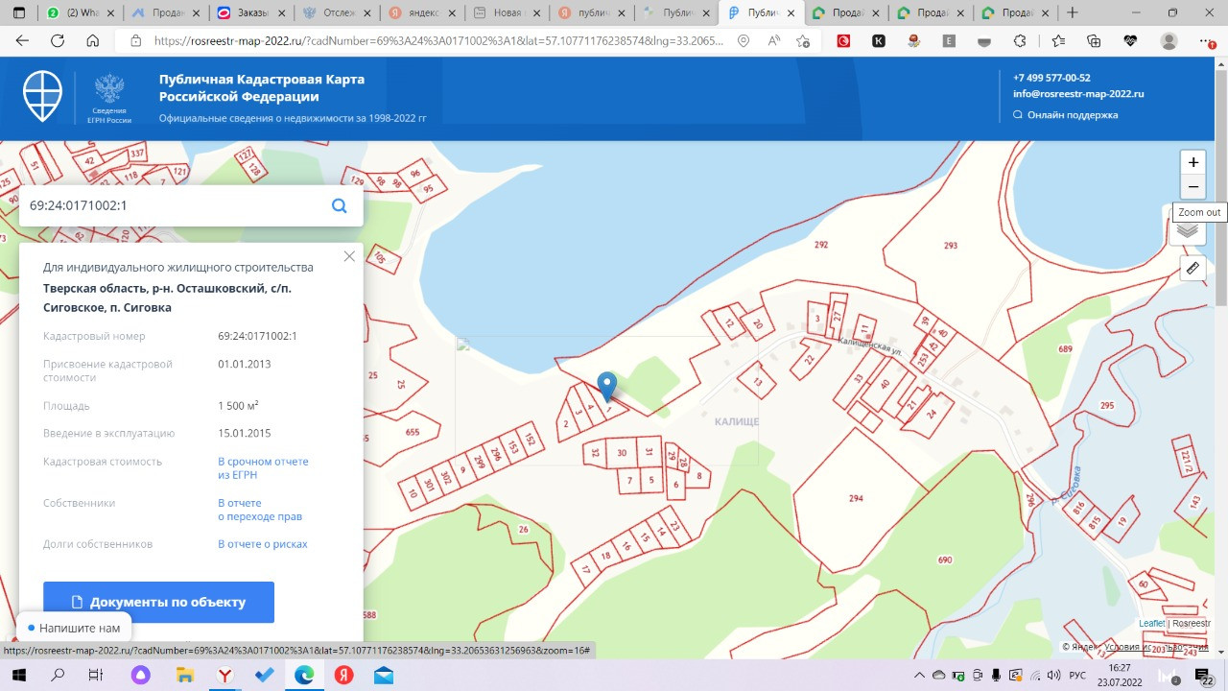Close the property info panel
Screen dimensions: 1228x691
349,256
